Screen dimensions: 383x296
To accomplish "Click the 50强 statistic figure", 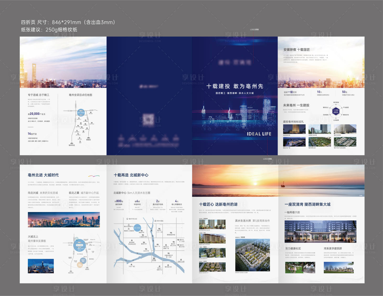I will point(344,92).
